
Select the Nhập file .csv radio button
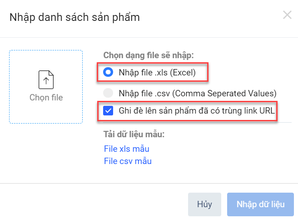pos(108,93)
